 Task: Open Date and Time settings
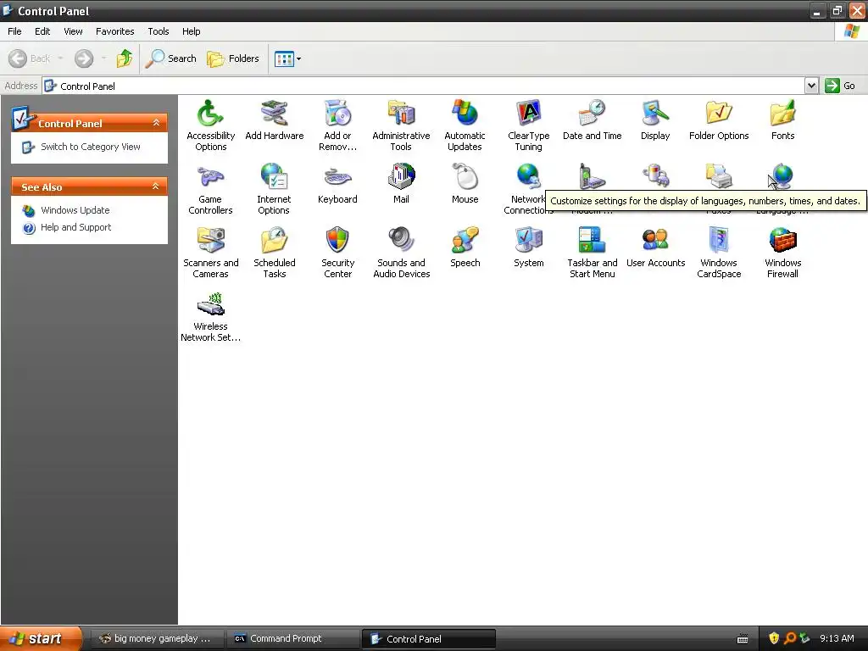[x=592, y=120]
